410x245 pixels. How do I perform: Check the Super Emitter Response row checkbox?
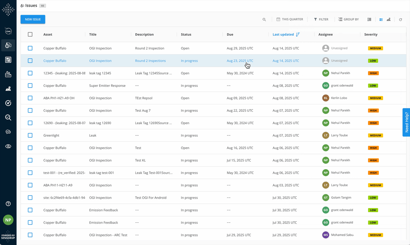tap(30, 86)
